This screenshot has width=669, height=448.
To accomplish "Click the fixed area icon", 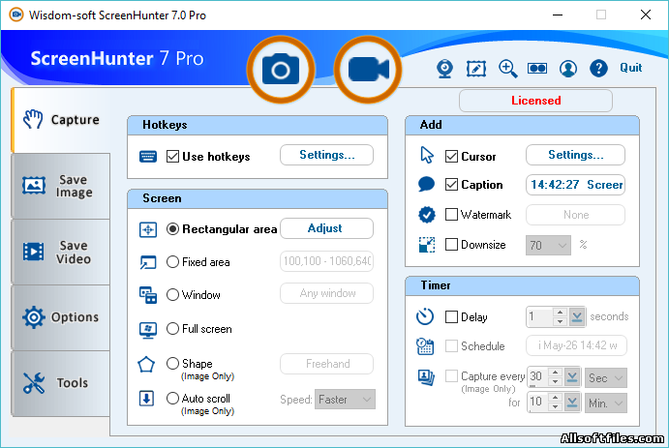I will tap(148, 262).
